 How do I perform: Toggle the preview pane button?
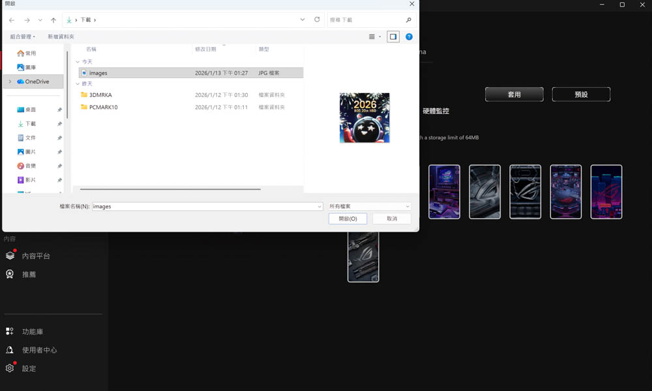(x=393, y=37)
